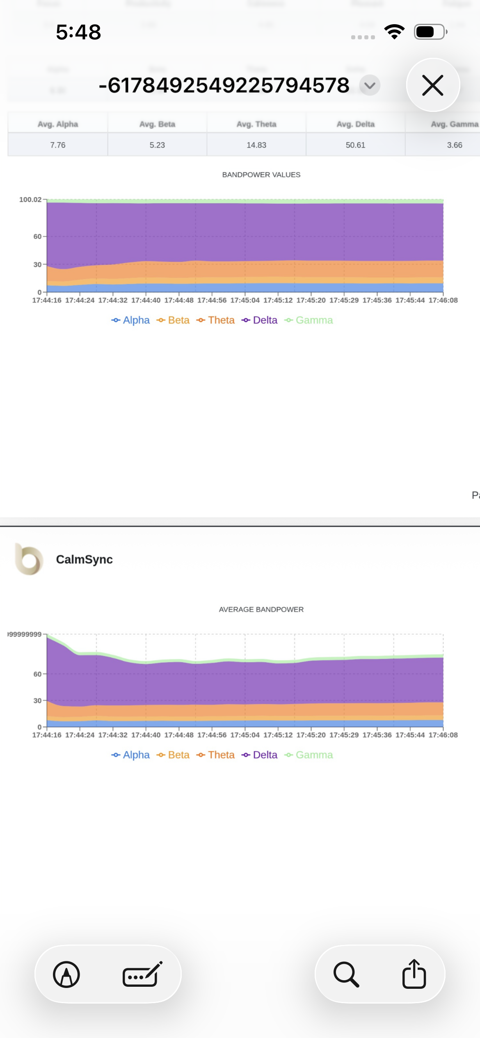The height and width of the screenshot is (1038, 480).
Task: Tap the Avg. Alpha column header
Action: 58,124
